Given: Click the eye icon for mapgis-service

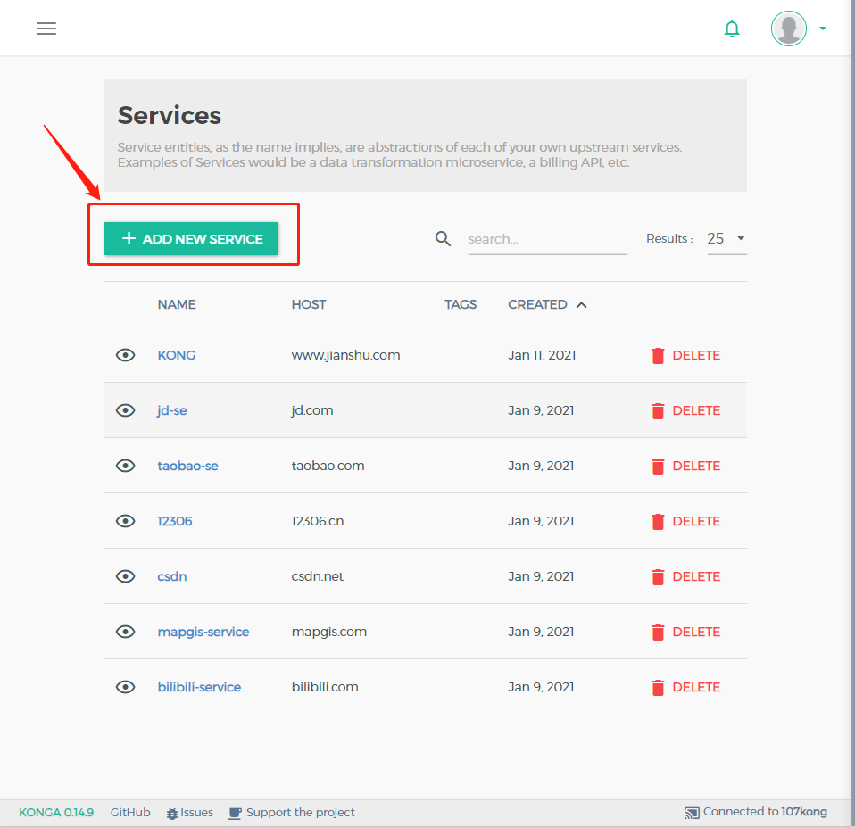Looking at the screenshot, I should point(125,631).
